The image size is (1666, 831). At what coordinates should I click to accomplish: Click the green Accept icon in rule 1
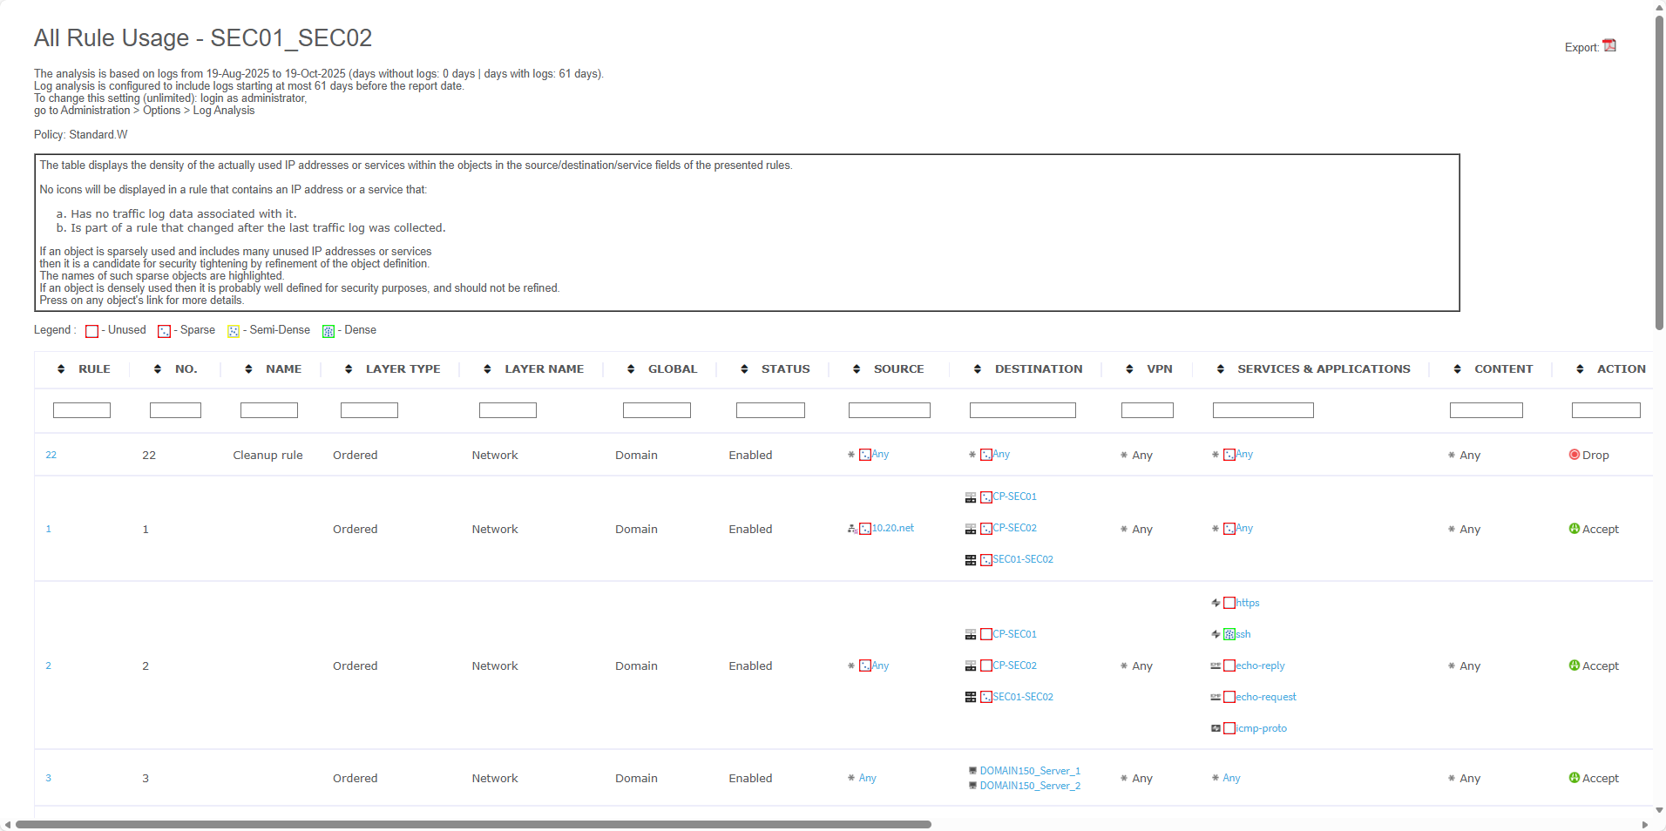tap(1574, 529)
